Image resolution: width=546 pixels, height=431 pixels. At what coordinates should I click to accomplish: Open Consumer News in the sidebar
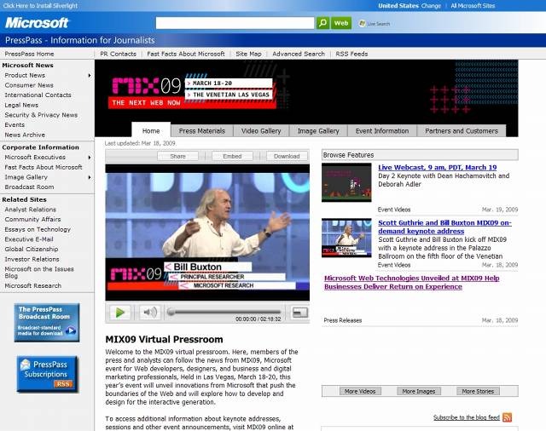(x=29, y=85)
